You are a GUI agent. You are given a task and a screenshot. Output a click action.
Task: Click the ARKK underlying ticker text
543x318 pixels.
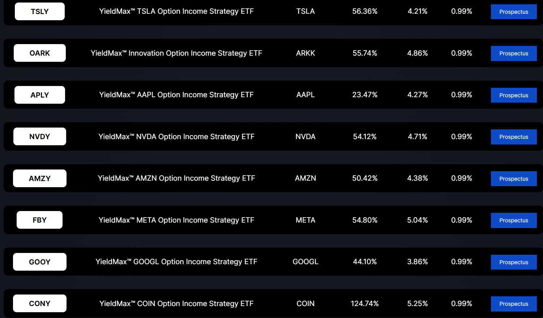click(305, 53)
